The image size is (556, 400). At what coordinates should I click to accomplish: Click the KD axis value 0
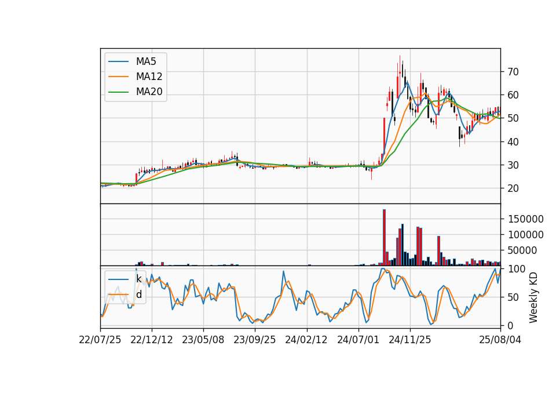510,325
